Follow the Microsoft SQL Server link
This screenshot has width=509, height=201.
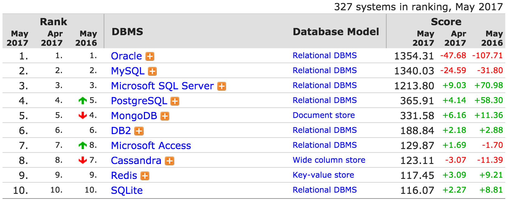(x=162, y=86)
